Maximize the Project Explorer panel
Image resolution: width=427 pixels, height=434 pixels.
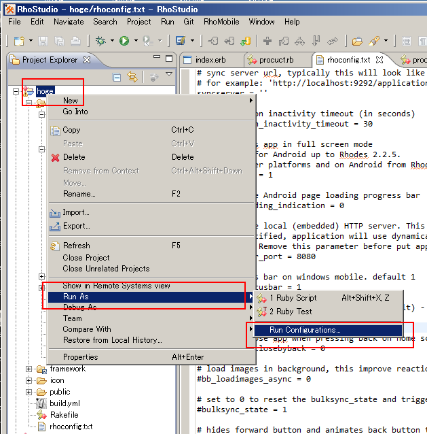[169, 59]
